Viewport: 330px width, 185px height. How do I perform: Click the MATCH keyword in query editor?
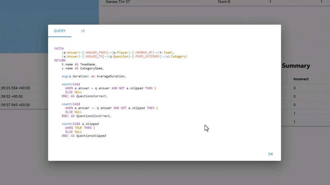[59, 49]
